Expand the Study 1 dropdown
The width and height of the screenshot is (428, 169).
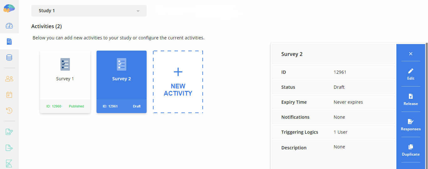coord(89,11)
